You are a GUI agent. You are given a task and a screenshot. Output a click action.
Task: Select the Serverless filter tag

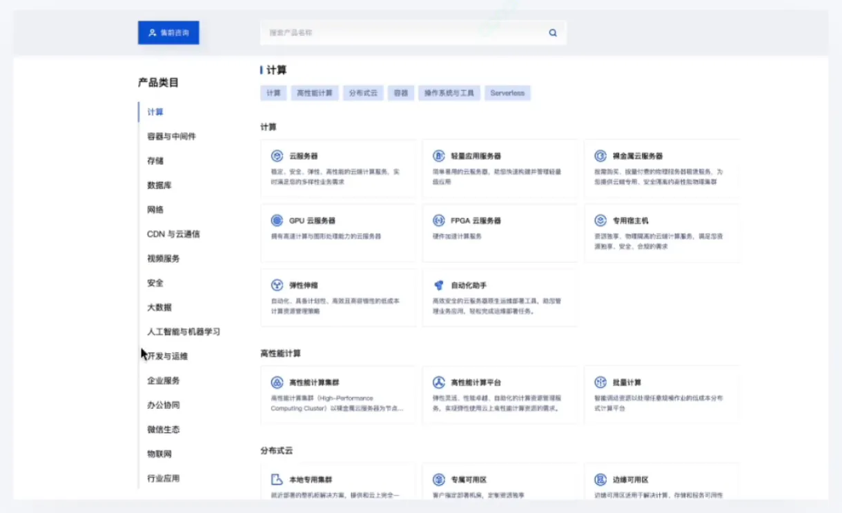pyautogui.click(x=507, y=93)
